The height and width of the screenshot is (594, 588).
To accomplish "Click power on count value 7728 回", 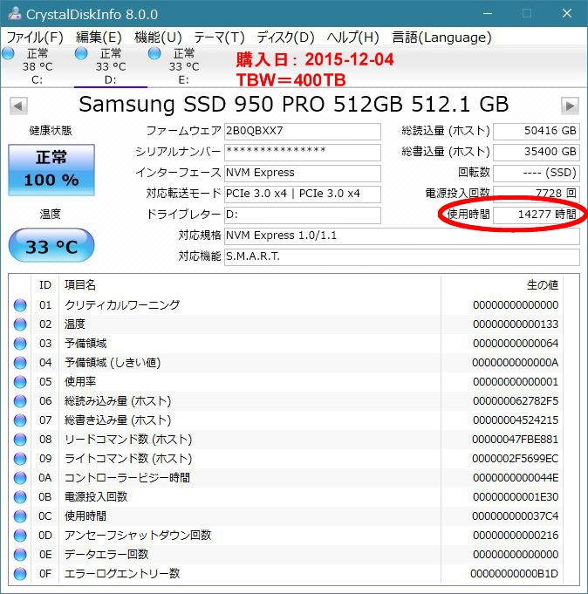I will coord(537,194).
